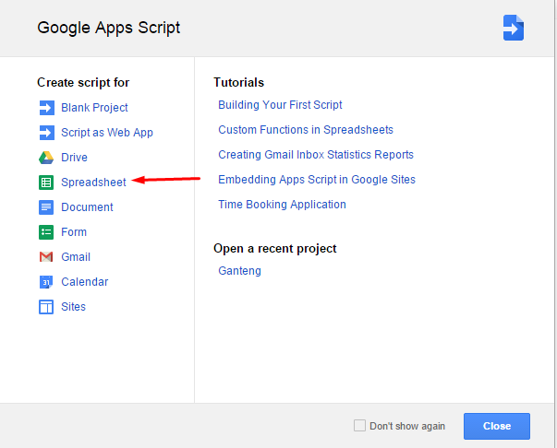Click the Sites icon
Image resolution: width=557 pixels, height=448 pixels.
46,307
